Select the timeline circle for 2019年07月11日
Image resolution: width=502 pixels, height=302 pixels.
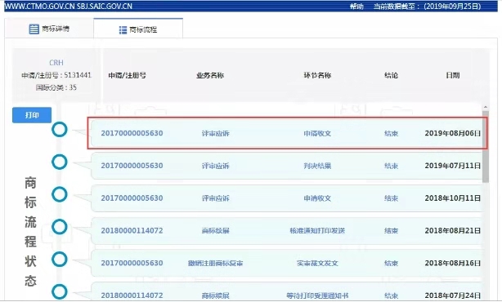(x=60, y=162)
